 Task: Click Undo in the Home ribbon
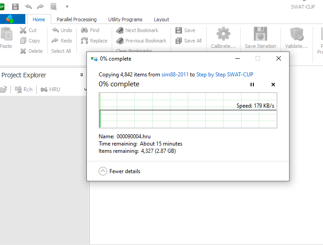(x=62, y=30)
